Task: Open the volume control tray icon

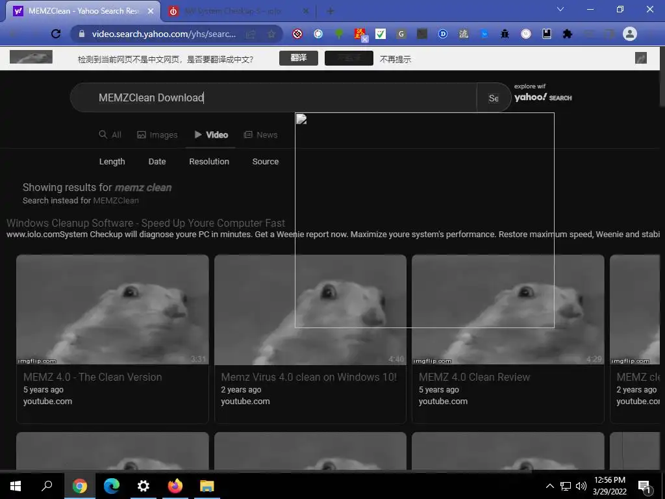Action: [x=581, y=486]
